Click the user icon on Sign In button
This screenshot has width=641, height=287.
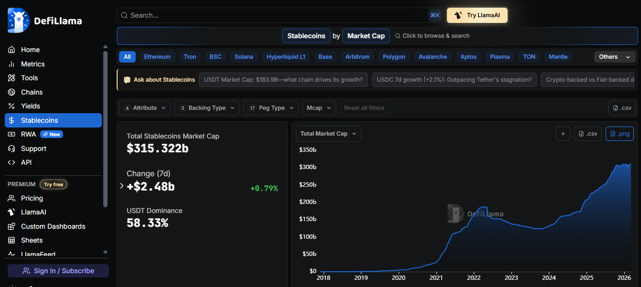(26, 271)
